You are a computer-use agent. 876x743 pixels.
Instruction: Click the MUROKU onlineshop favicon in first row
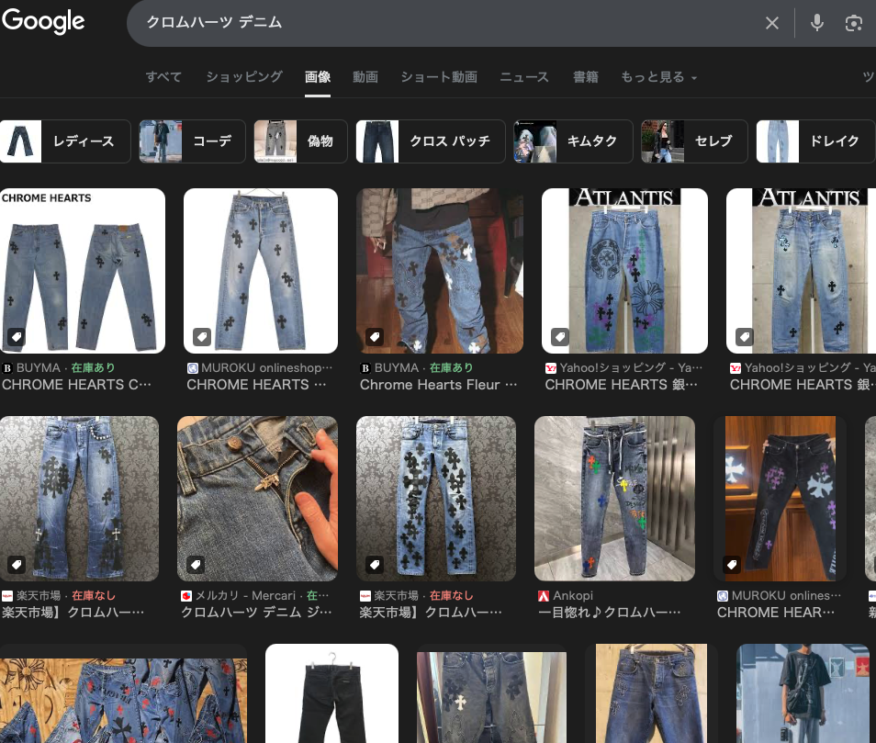tap(192, 368)
